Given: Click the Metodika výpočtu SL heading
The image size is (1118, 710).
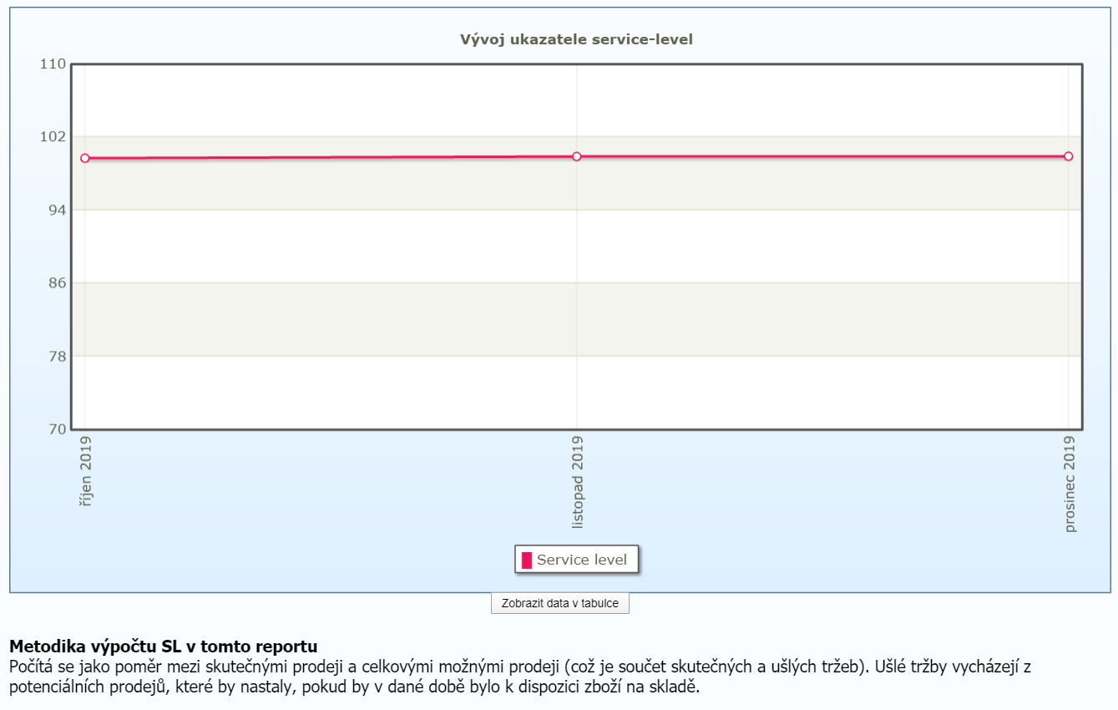Looking at the screenshot, I should 163,647.
